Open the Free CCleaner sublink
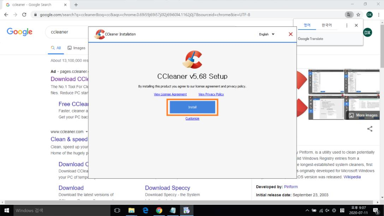The height and width of the screenshot is (216, 384). (73, 104)
